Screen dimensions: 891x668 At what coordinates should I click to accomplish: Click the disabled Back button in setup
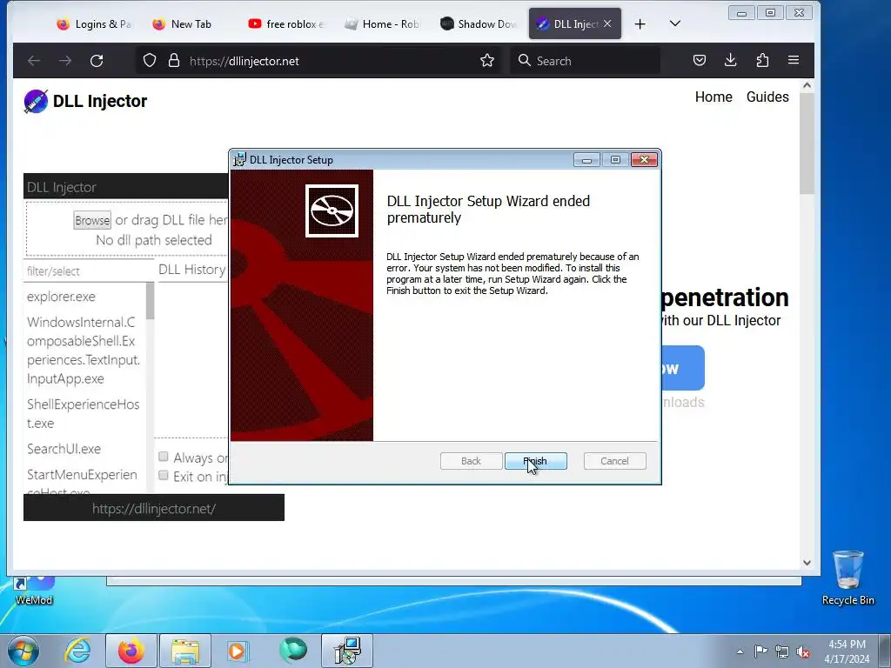(471, 461)
